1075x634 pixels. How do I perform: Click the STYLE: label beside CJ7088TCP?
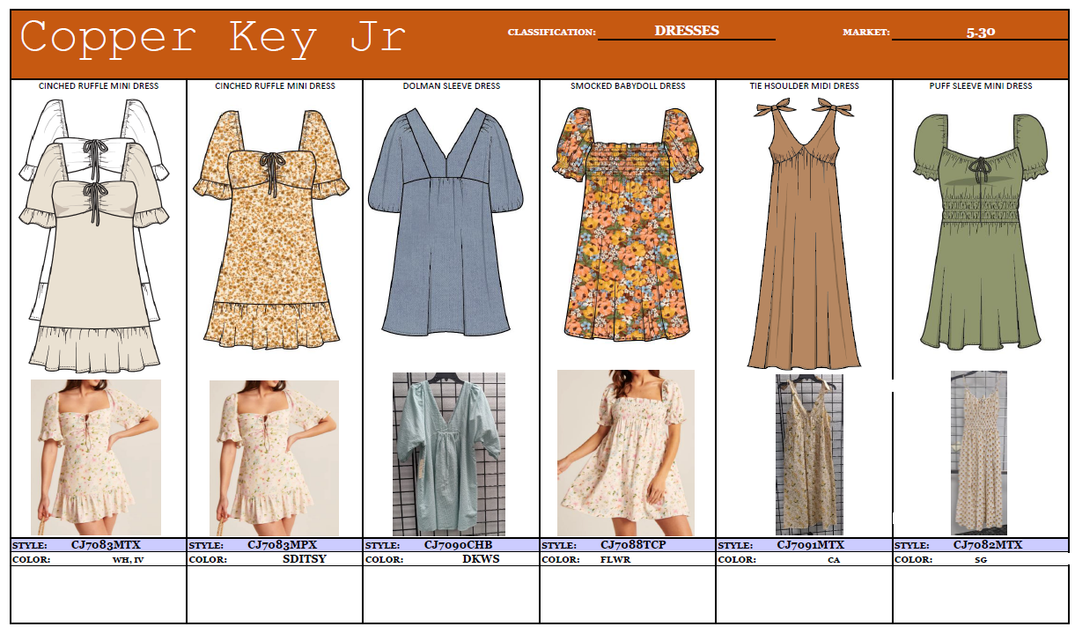[x=559, y=546]
